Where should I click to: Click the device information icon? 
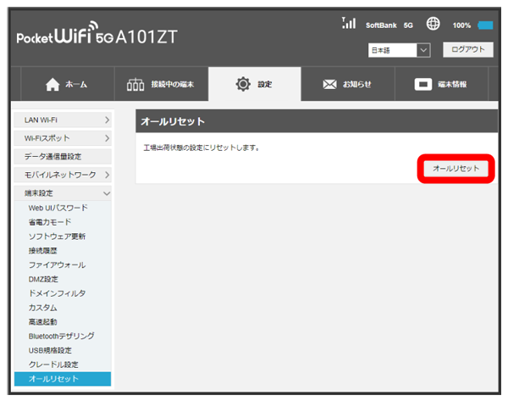(x=423, y=85)
